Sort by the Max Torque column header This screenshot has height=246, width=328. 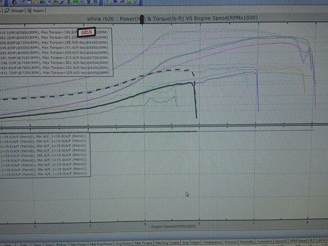point(144,243)
